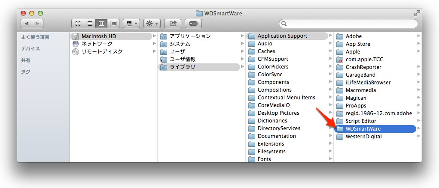
Task: Expand the ネットワーク disclosure arrow
Action: pos(155,44)
